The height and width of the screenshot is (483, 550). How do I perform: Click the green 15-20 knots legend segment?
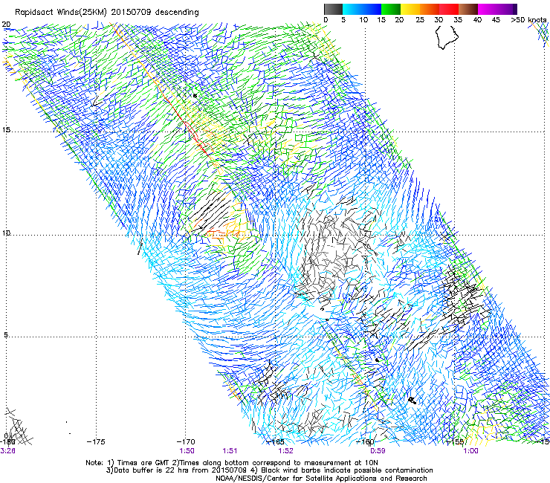tap(391, 9)
